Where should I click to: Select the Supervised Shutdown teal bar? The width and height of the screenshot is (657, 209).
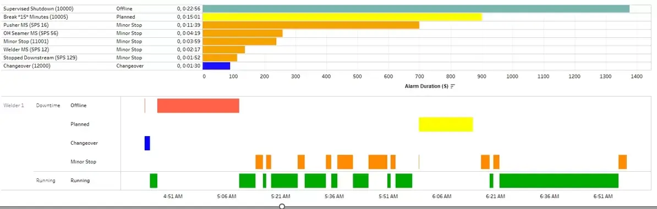click(x=416, y=9)
